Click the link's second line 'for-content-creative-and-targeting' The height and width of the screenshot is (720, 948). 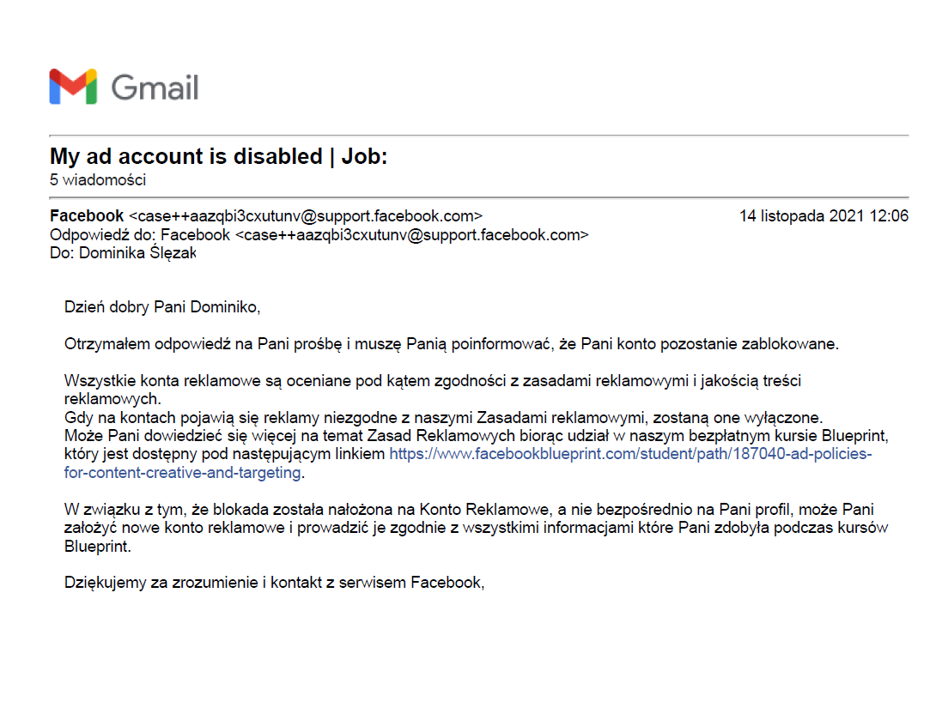(x=183, y=472)
